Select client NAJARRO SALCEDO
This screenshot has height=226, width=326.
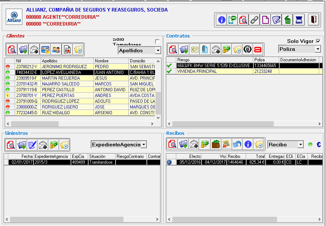click(80, 84)
